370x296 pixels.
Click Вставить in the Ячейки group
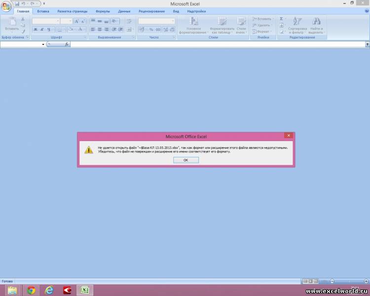click(262, 19)
